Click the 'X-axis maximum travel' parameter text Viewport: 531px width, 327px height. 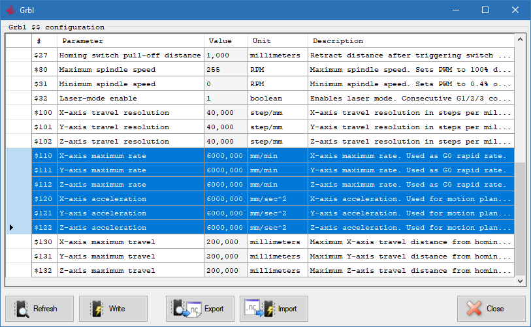107,241
